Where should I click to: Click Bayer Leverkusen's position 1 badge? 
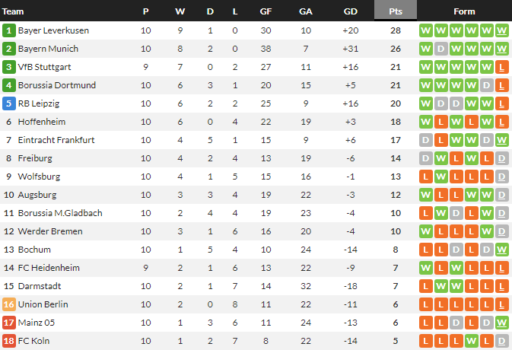click(9, 30)
